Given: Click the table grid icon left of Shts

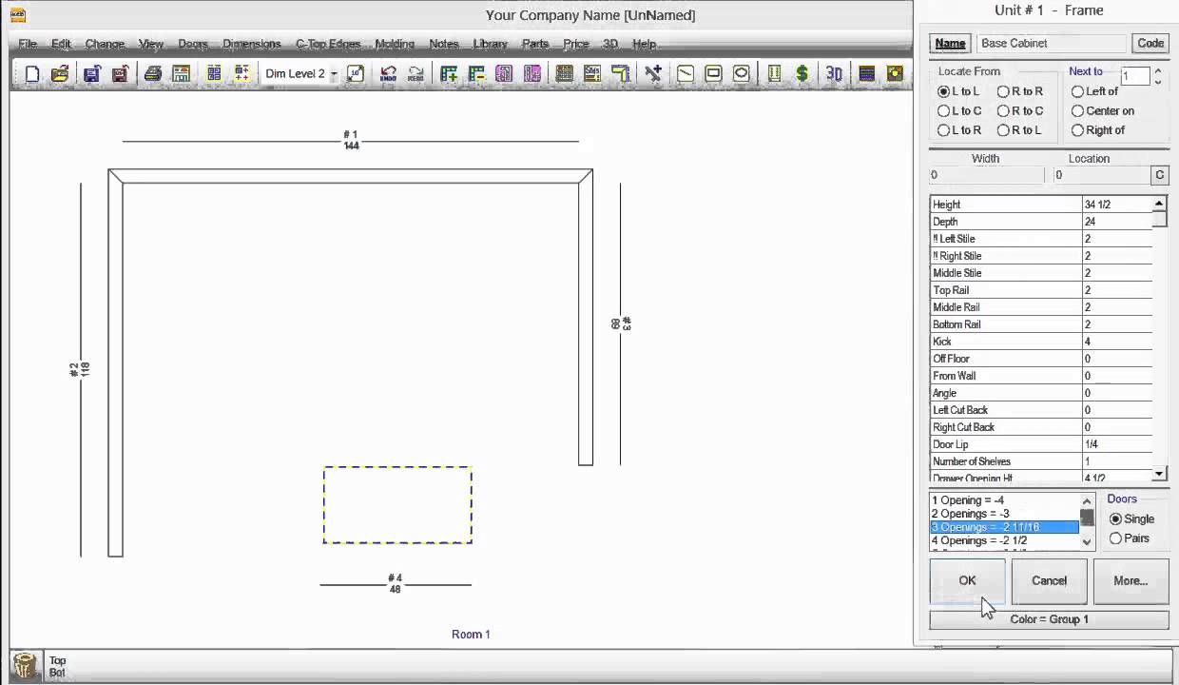Looking at the screenshot, I should click(564, 73).
